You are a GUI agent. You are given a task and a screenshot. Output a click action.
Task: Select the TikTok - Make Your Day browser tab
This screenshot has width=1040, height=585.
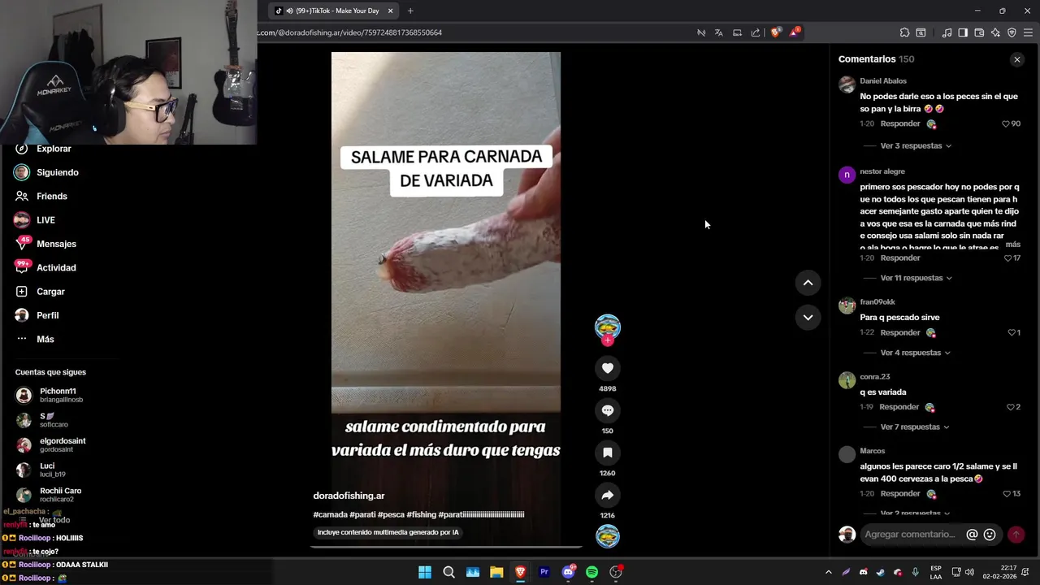coord(333,11)
